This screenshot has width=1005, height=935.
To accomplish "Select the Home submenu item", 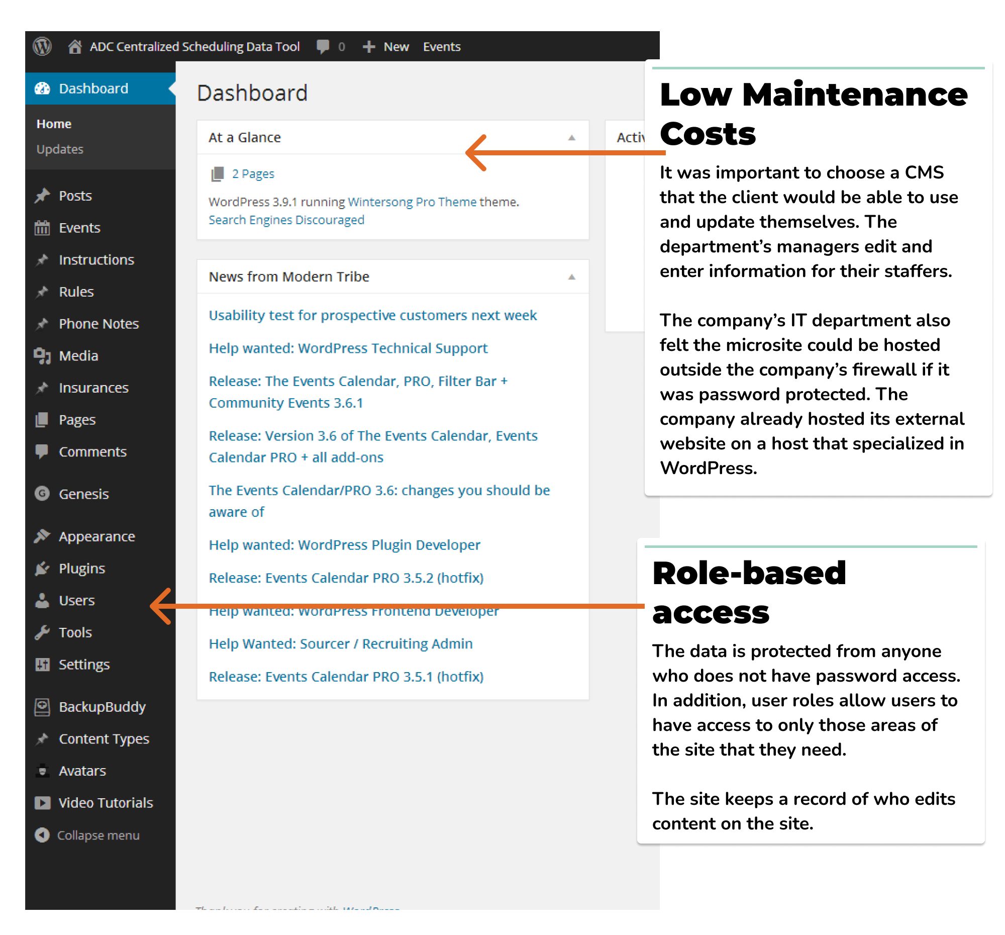I will click(54, 124).
